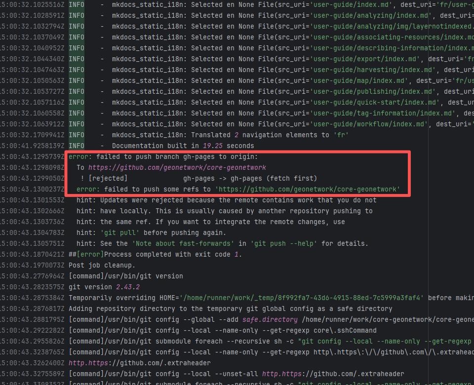
Task: Click the "Adding repository directory" log line
Action: point(230,309)
